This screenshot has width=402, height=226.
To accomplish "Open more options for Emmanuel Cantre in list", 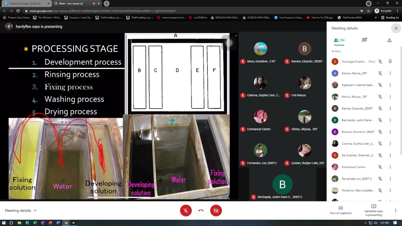I will pos(390,167).
